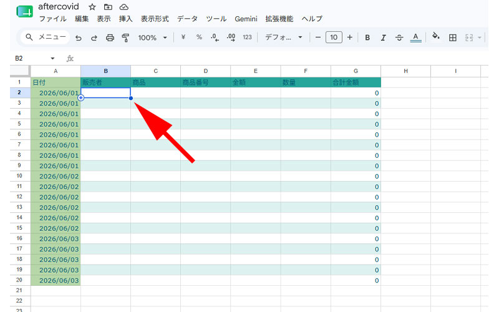Click the 合計金額 header cell
The width and height of the screenshot is (499, 312).
point(356,82)
